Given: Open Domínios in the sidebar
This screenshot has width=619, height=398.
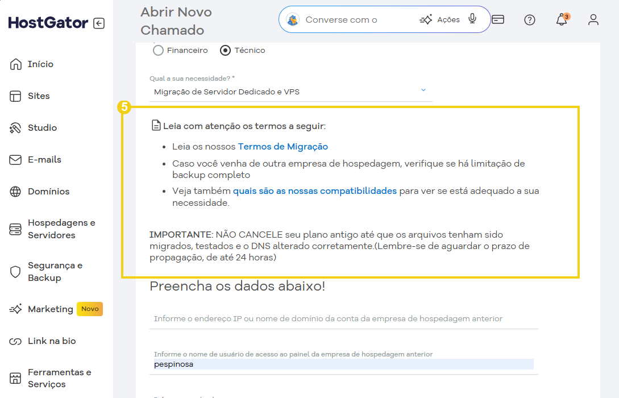Looking at the screenshot, I should [x=48, y=192].
